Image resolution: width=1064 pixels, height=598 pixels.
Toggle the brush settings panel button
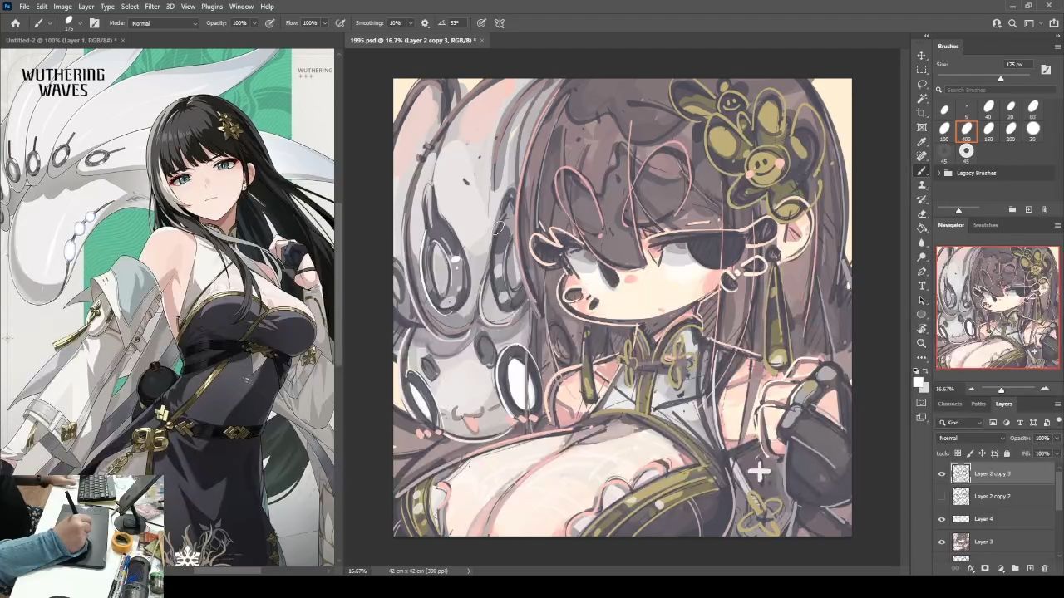pyautogui.click(x=94, y=23)
